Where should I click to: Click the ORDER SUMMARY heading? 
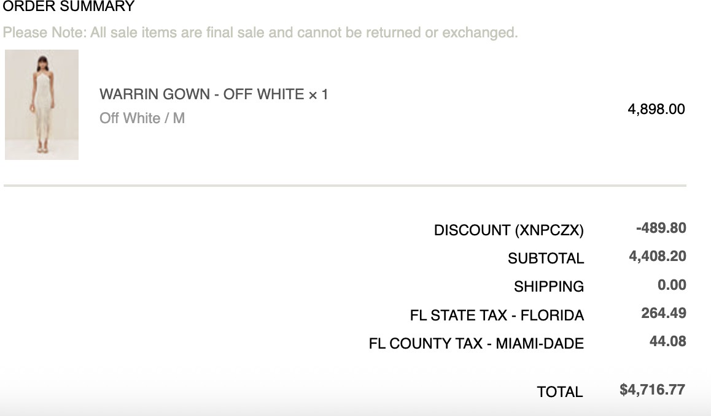pyautogui.click(x=68, y=7)
